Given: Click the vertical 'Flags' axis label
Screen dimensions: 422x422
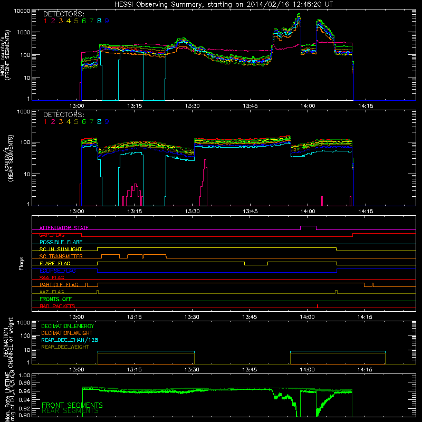Looking at the screenshot, I should pos(22,263).
